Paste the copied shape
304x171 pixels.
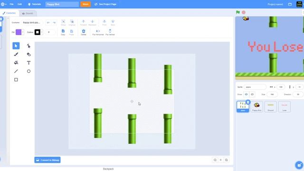point(72,32)
